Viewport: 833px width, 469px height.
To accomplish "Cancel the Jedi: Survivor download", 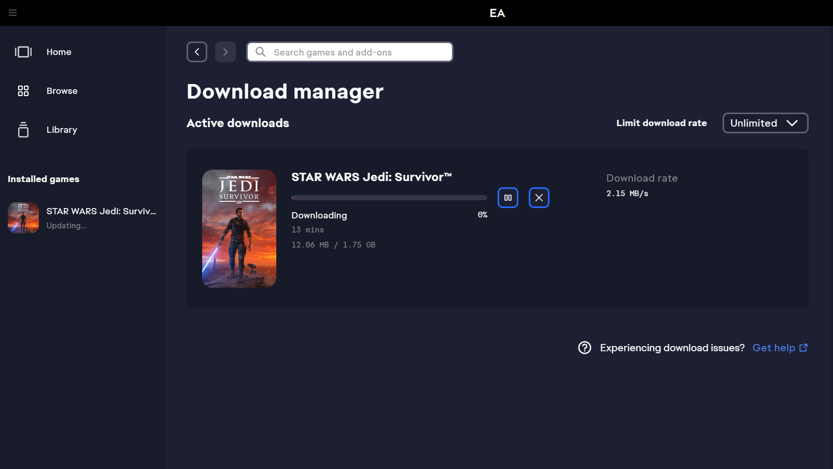I will click(539, 198).
